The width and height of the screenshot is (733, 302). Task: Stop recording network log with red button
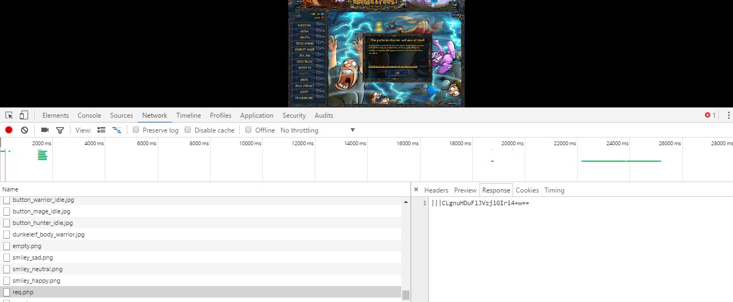pos(9,130)
